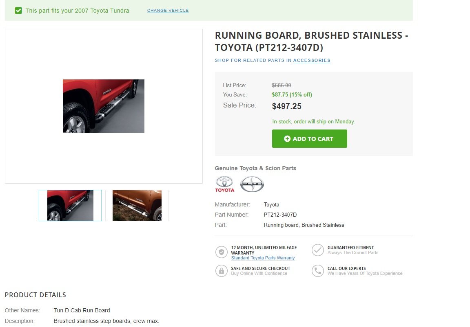This screenshot has width=470, height=327.
Task: Click the secure checkout padlock icon
Action: point(222,271)
